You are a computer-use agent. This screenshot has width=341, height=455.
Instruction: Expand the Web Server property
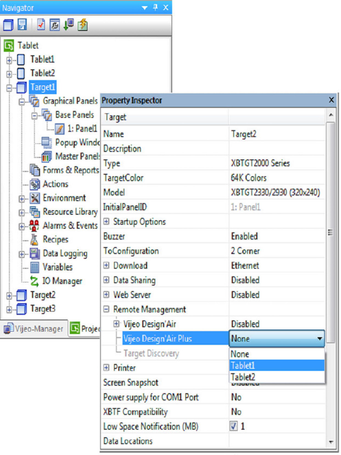click(106, 294)
